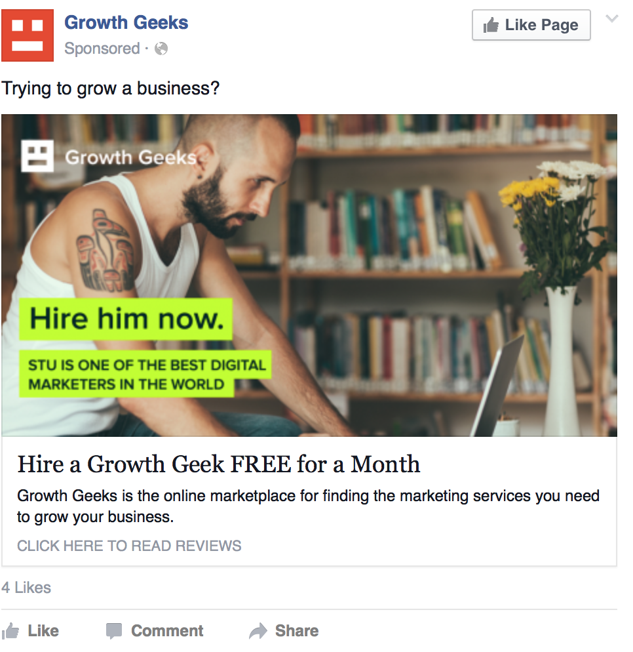This screenshot has height=652, width=633.
Task: View who liked via '4 Likes'
Action: point(26,588)
